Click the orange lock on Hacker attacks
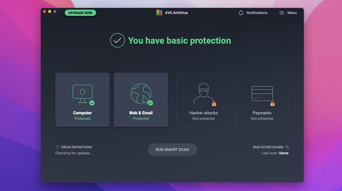The image size is (342, 191). (214, 104)
